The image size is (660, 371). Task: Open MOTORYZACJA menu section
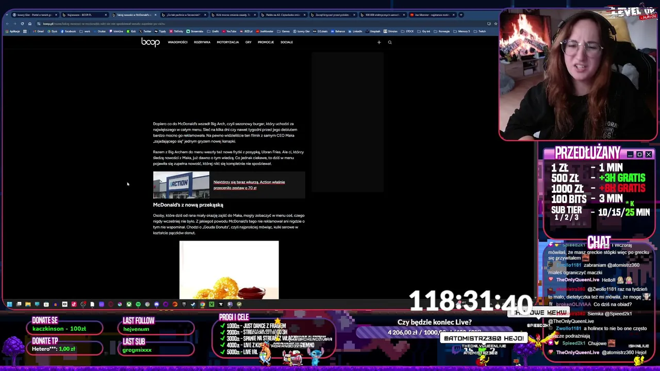[228, 42]
